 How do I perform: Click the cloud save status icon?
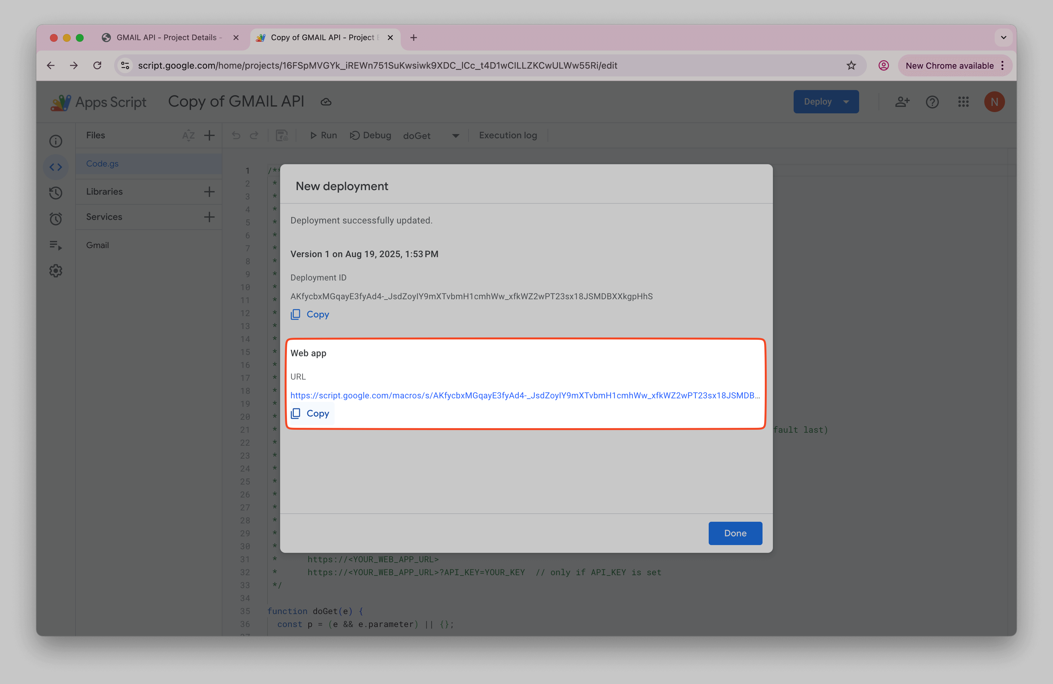point(326,102)
